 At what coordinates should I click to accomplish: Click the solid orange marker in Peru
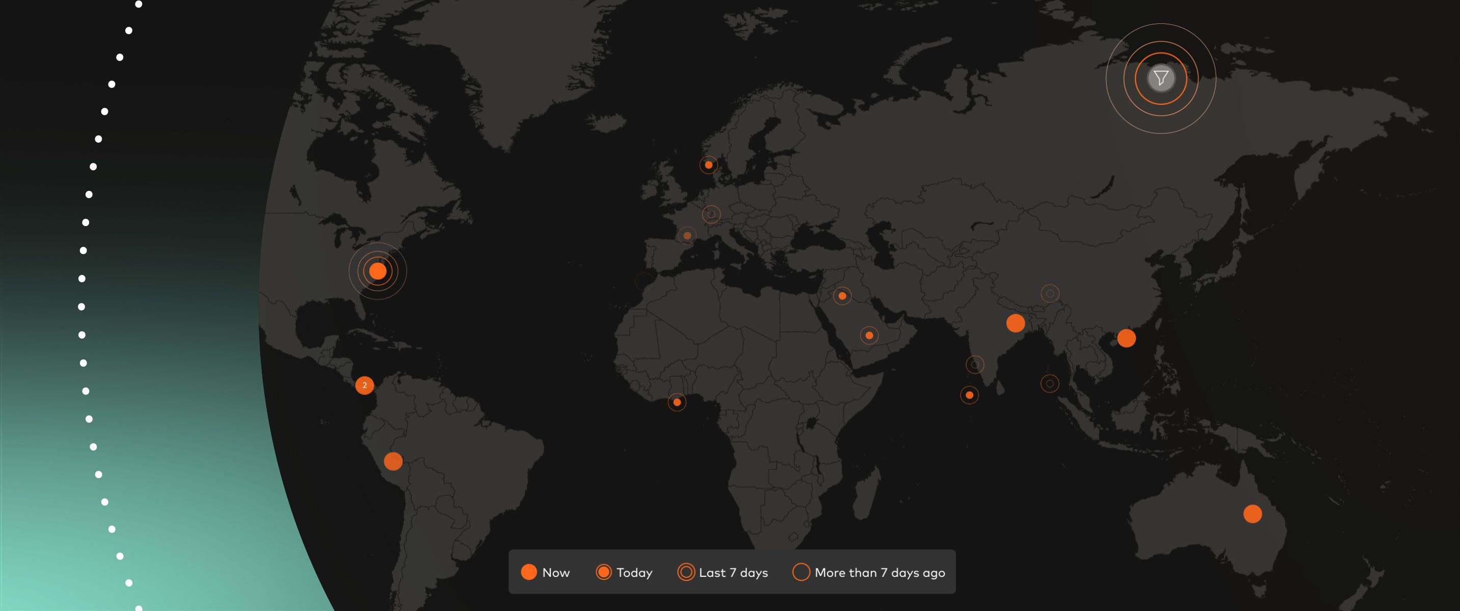pos(393,461)
